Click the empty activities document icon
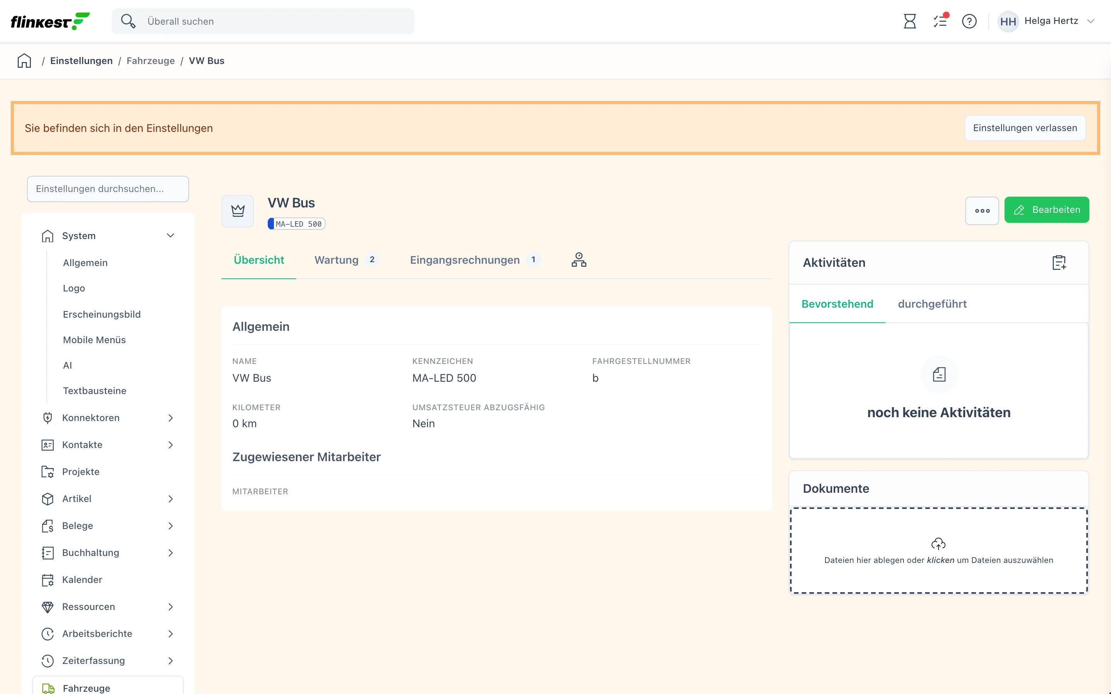This screenshot has height=694, width=1111. pos(939,374)
